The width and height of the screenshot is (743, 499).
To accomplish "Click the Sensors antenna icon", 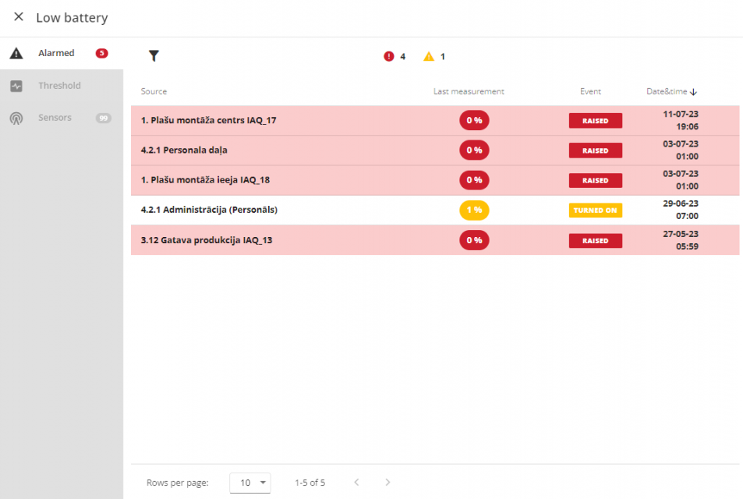I will click(x=16, y=119).
